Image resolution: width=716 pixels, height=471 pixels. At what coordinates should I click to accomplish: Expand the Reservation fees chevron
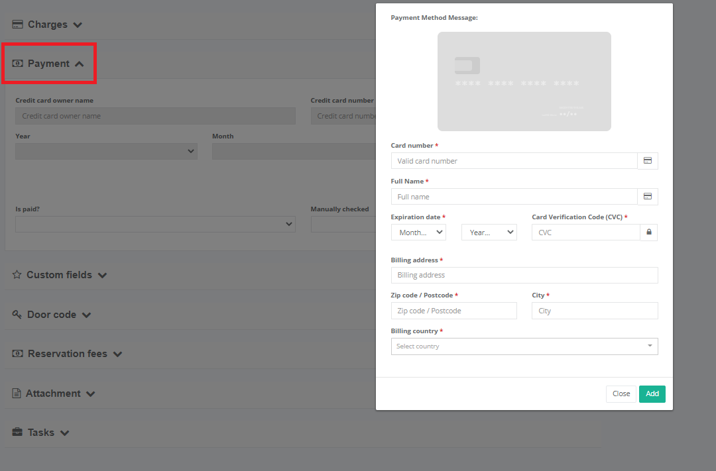117,354
